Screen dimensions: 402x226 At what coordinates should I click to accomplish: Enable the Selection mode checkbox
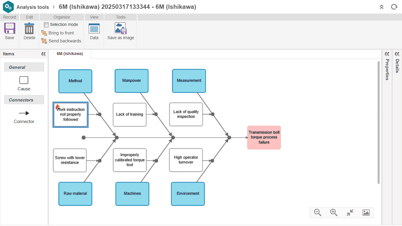pos(46,24)
